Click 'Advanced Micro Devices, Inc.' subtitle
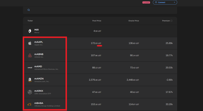Viewport: 203px width, 111px height. 46,69
